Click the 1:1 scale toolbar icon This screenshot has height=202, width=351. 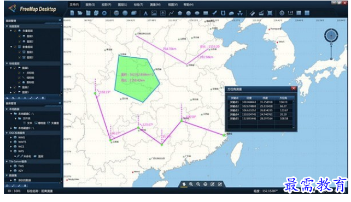(290, 13)
